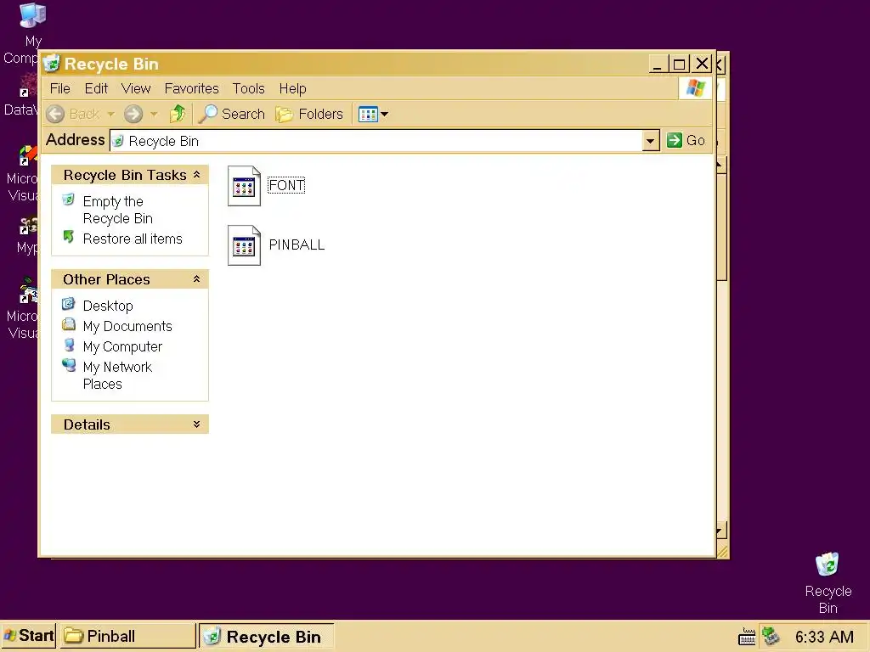Open the Forward history dropdown arrow
Image resolution: width=870 pixels, height=652 pixels.
coord(155,115)
